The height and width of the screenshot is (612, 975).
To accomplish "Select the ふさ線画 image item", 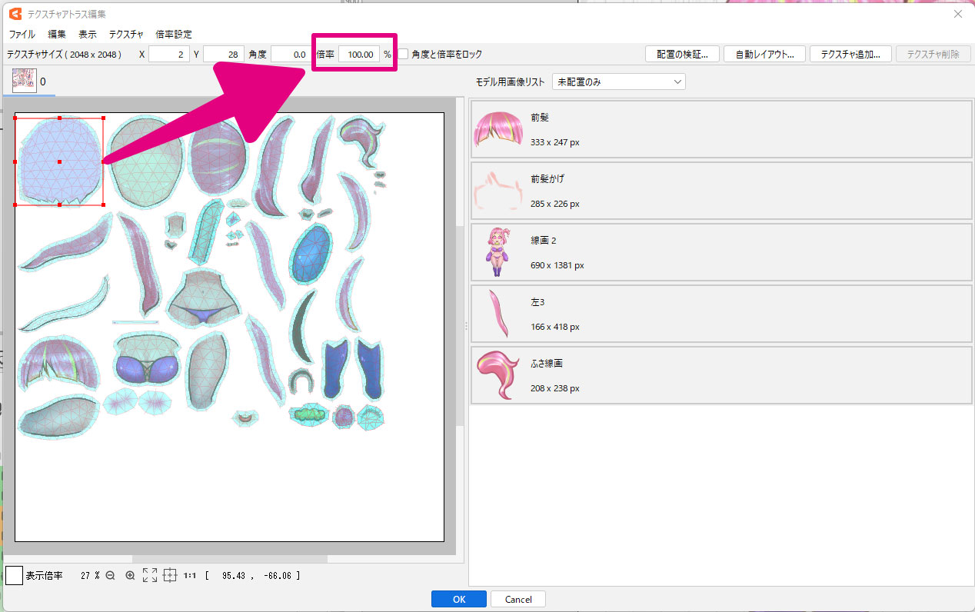I will (720, 374).
